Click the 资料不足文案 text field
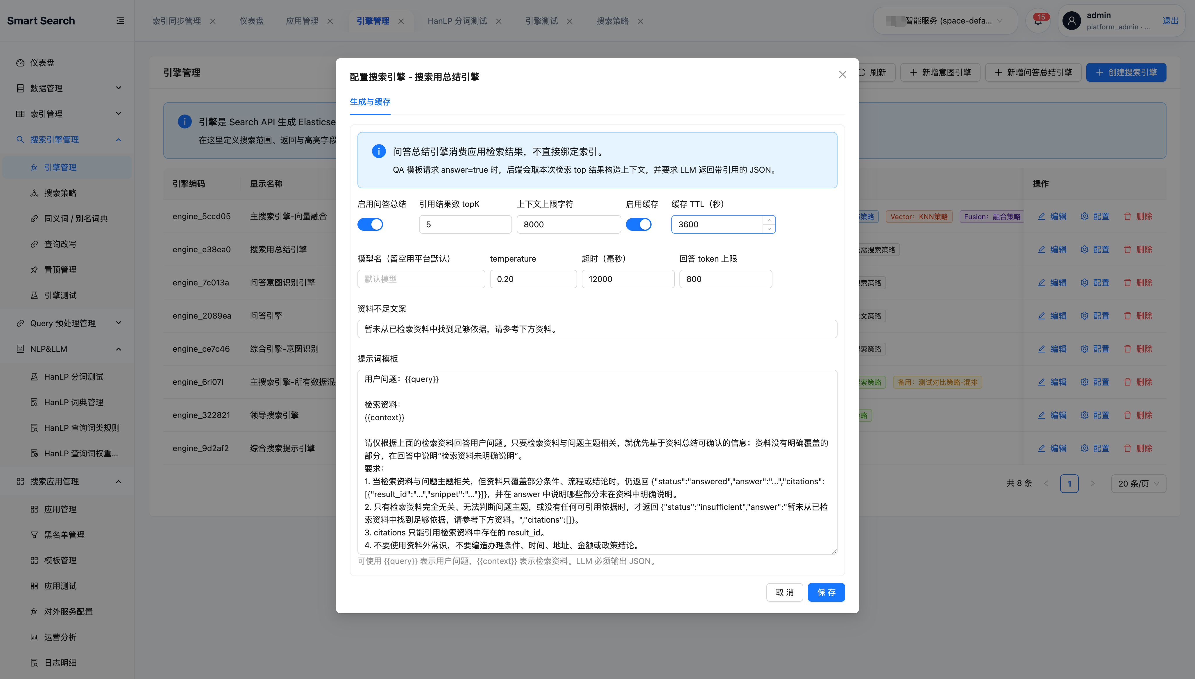This screenshot has width=1195, height=679. [x=597, y=329]
